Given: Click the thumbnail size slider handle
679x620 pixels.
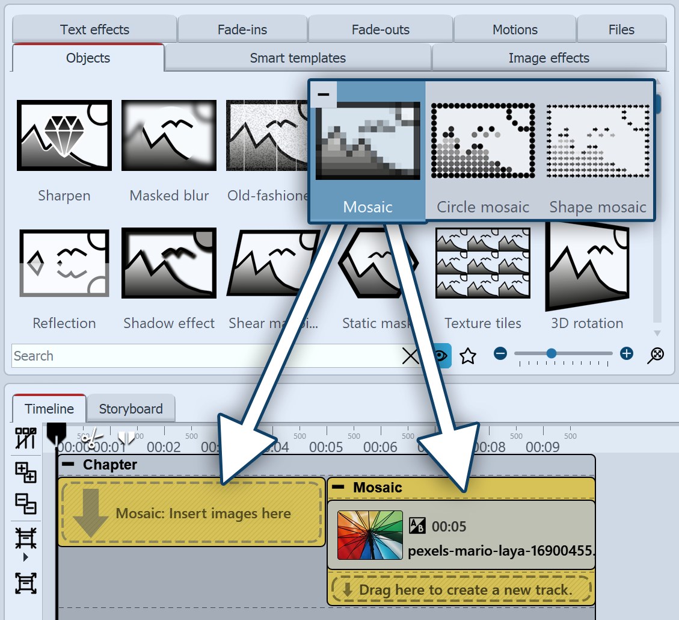Looking at the screenshot, I should coord(551,354).
